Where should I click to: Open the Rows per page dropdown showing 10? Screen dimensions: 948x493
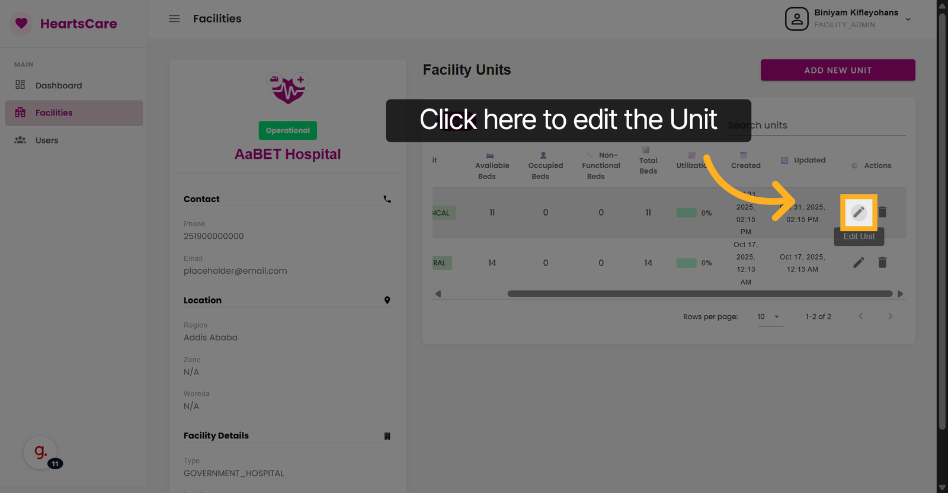click(x=769, y=316)
